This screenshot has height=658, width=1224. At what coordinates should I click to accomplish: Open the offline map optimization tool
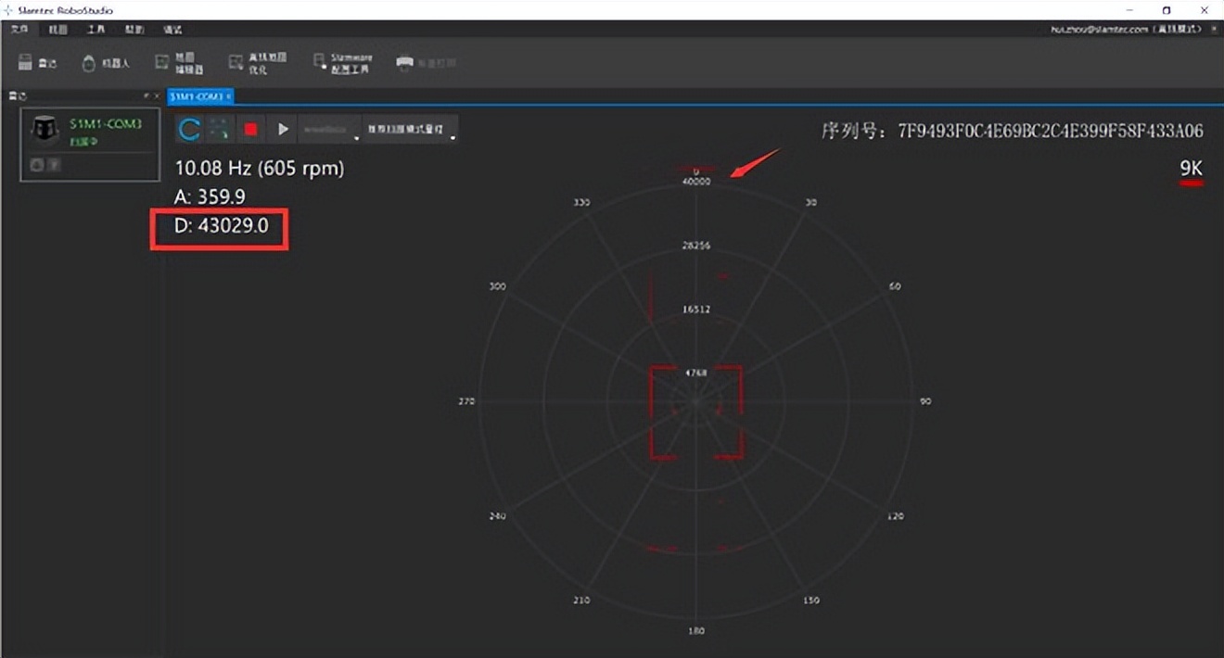[257, 63]
